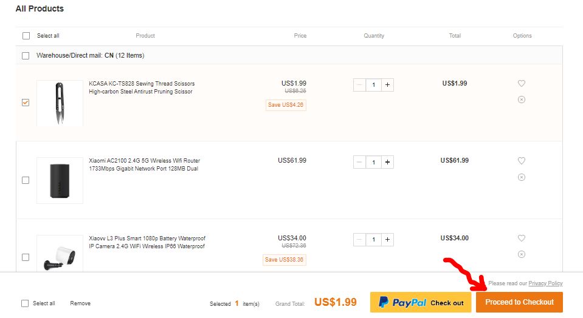
Task: View Xiaomi router product thumbnail
Action: click(x=60, y=180)
